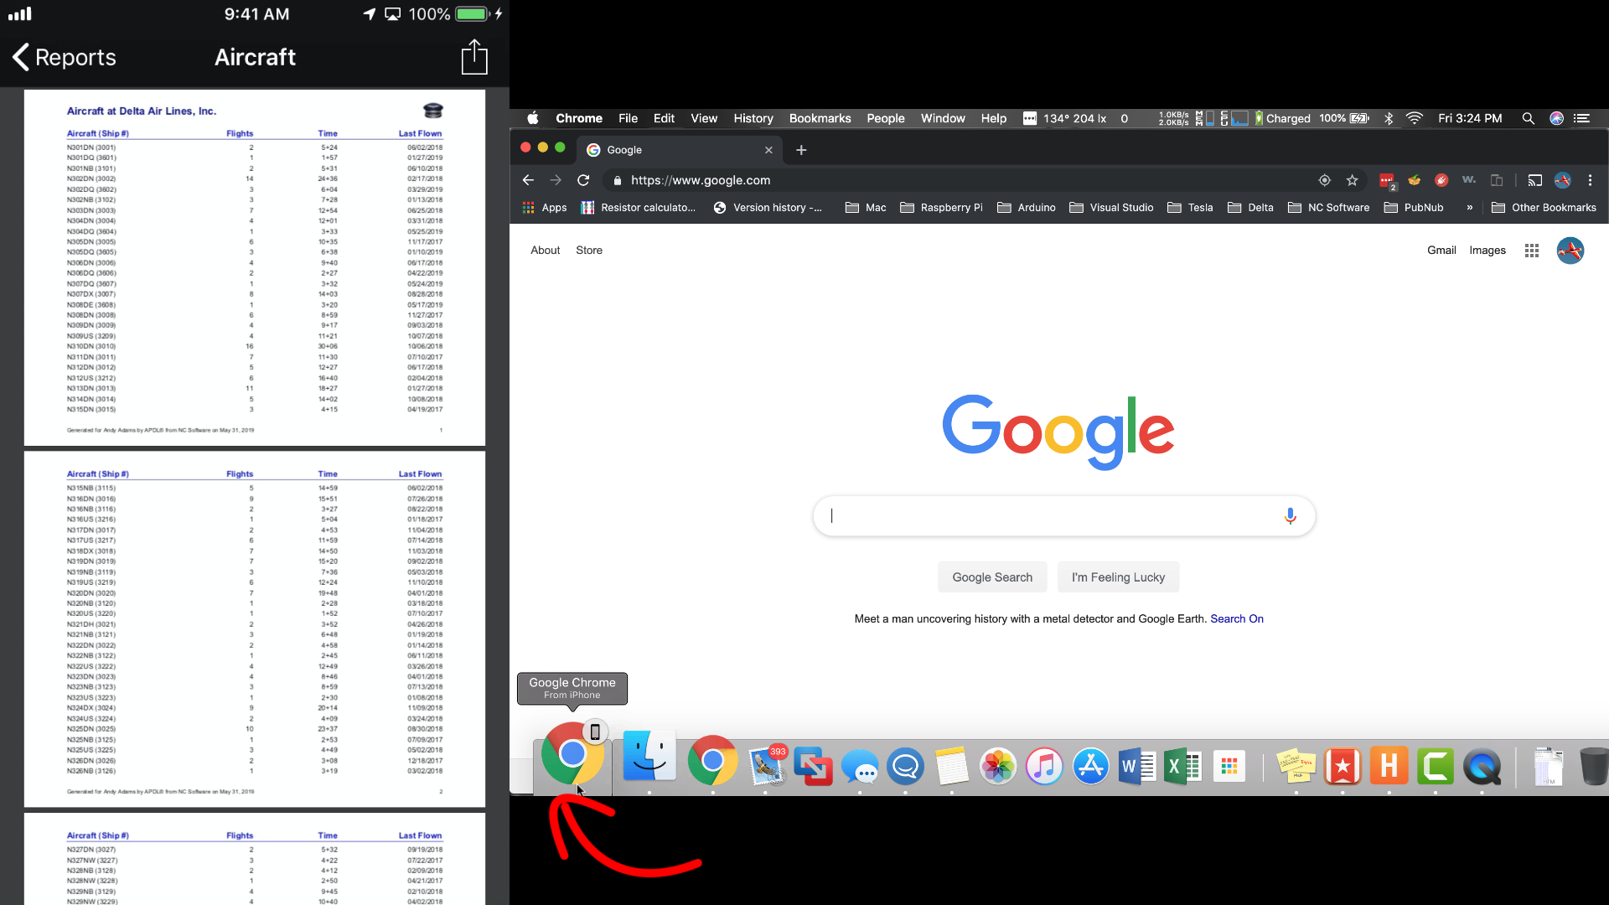Open the Handoff Google Chrome icon from iPhone
The width and height of the screenshot is (1609, 905).
[x=573, y=753]
